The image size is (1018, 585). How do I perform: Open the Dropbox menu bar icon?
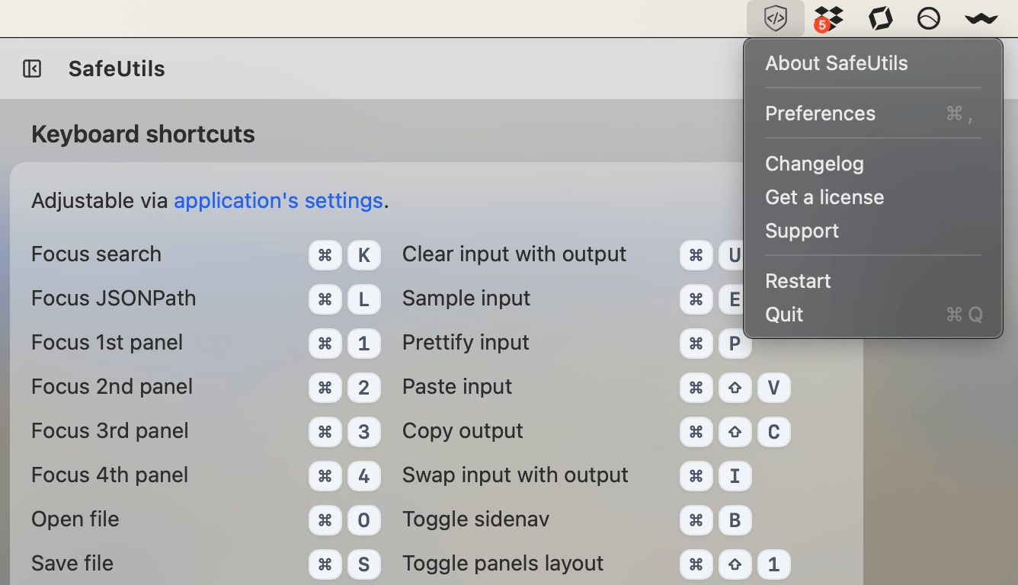pos(828,18)
